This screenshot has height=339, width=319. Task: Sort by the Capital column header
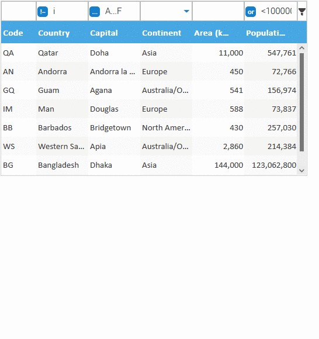[x=114, y=33]
